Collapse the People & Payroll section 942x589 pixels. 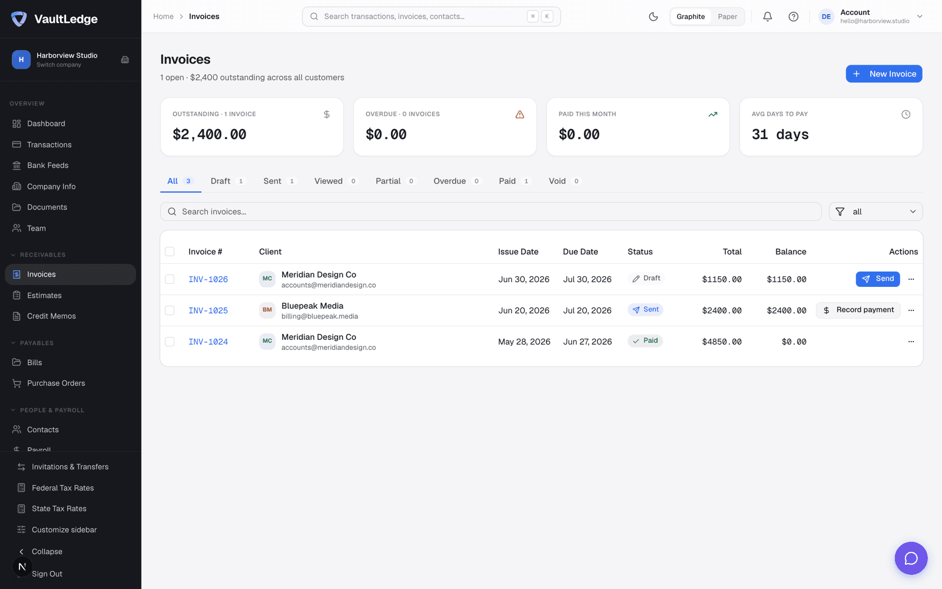point(47,411)
